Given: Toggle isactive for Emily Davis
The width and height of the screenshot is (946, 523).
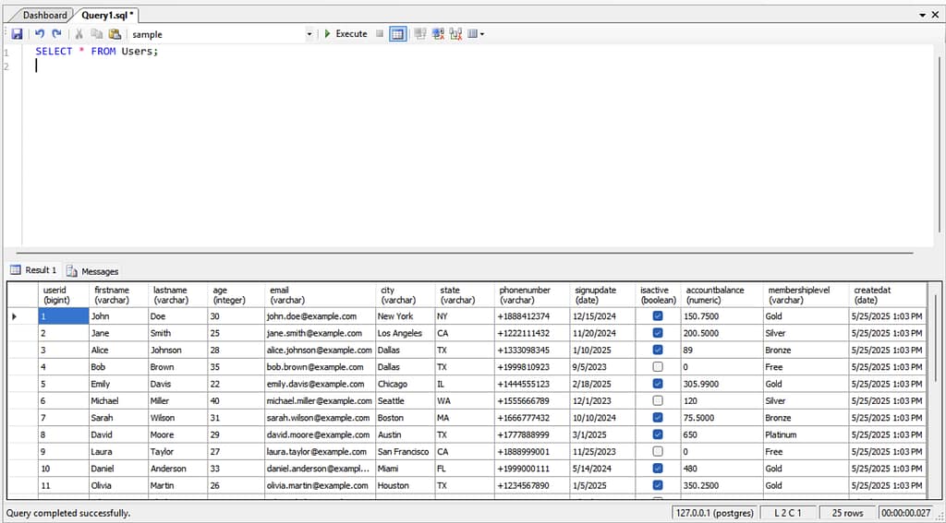Looking at the screenshot, I should (658, 383).
